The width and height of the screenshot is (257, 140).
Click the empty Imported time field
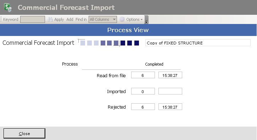pos(170,91)
